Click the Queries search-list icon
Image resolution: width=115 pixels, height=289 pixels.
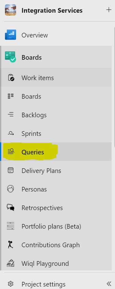tap(11, 152)
